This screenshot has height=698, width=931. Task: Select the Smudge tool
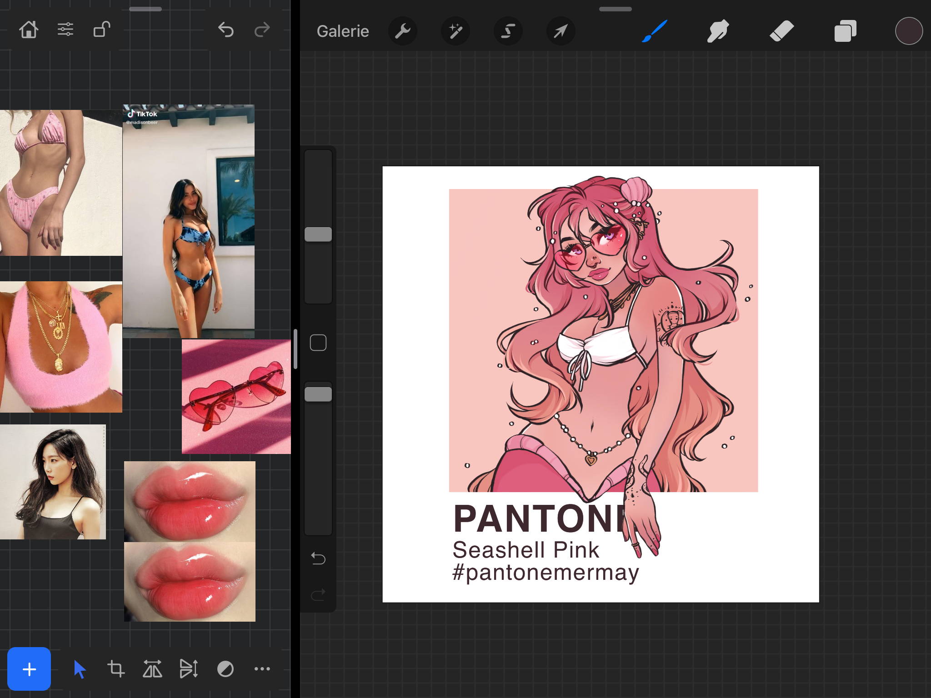(718, 31)
